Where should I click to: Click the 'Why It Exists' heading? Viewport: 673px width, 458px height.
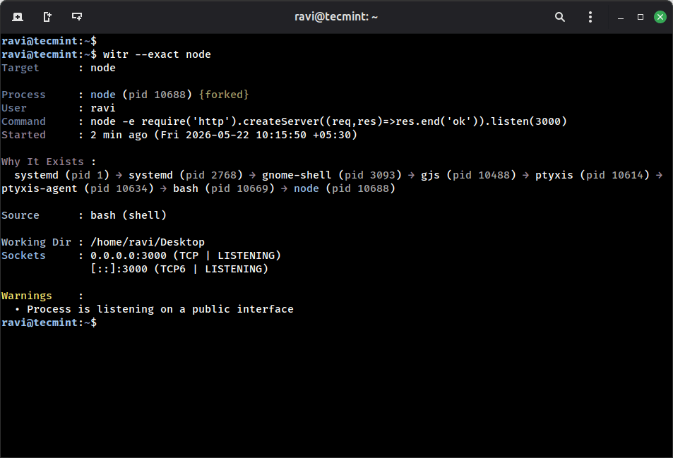pyautogui.click(x=42, y=162)
